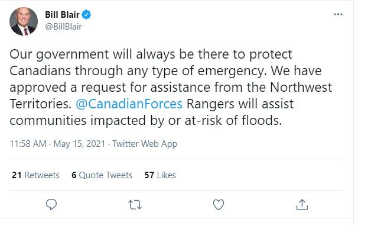Like the tweet with heart icon
The height and width of the screenshot is (225, 368).
tap(219, 204)
